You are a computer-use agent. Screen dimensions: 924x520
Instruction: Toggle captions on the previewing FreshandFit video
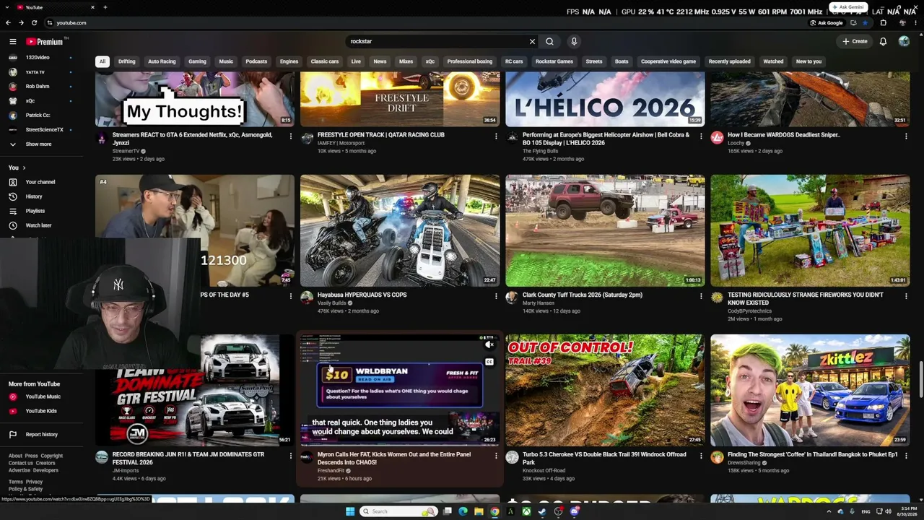coord(489,362)
